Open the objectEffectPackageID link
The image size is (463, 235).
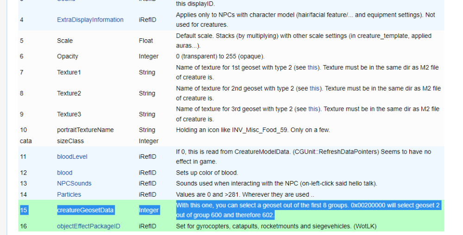pos(89,226)
